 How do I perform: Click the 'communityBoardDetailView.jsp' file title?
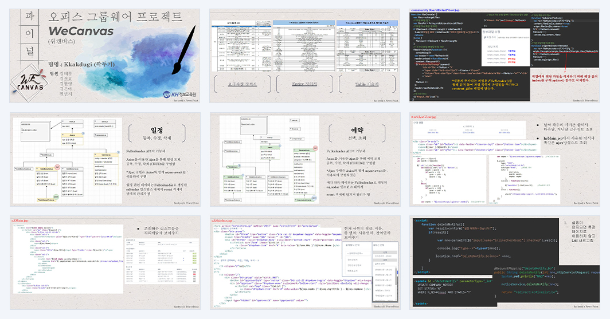pos(435,10)
